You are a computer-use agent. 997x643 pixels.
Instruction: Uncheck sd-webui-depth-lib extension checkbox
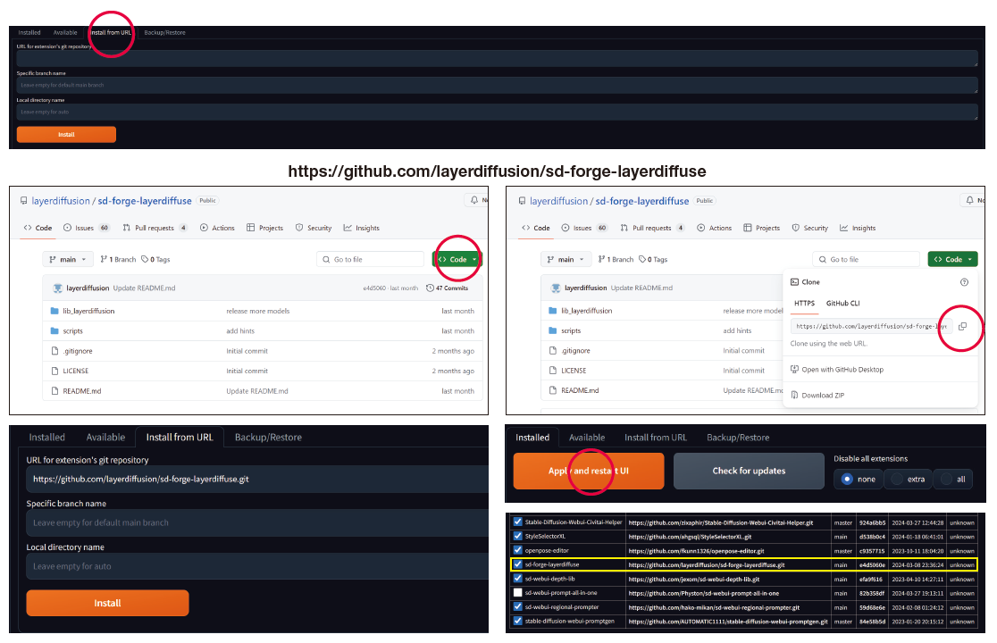[517, 578]
